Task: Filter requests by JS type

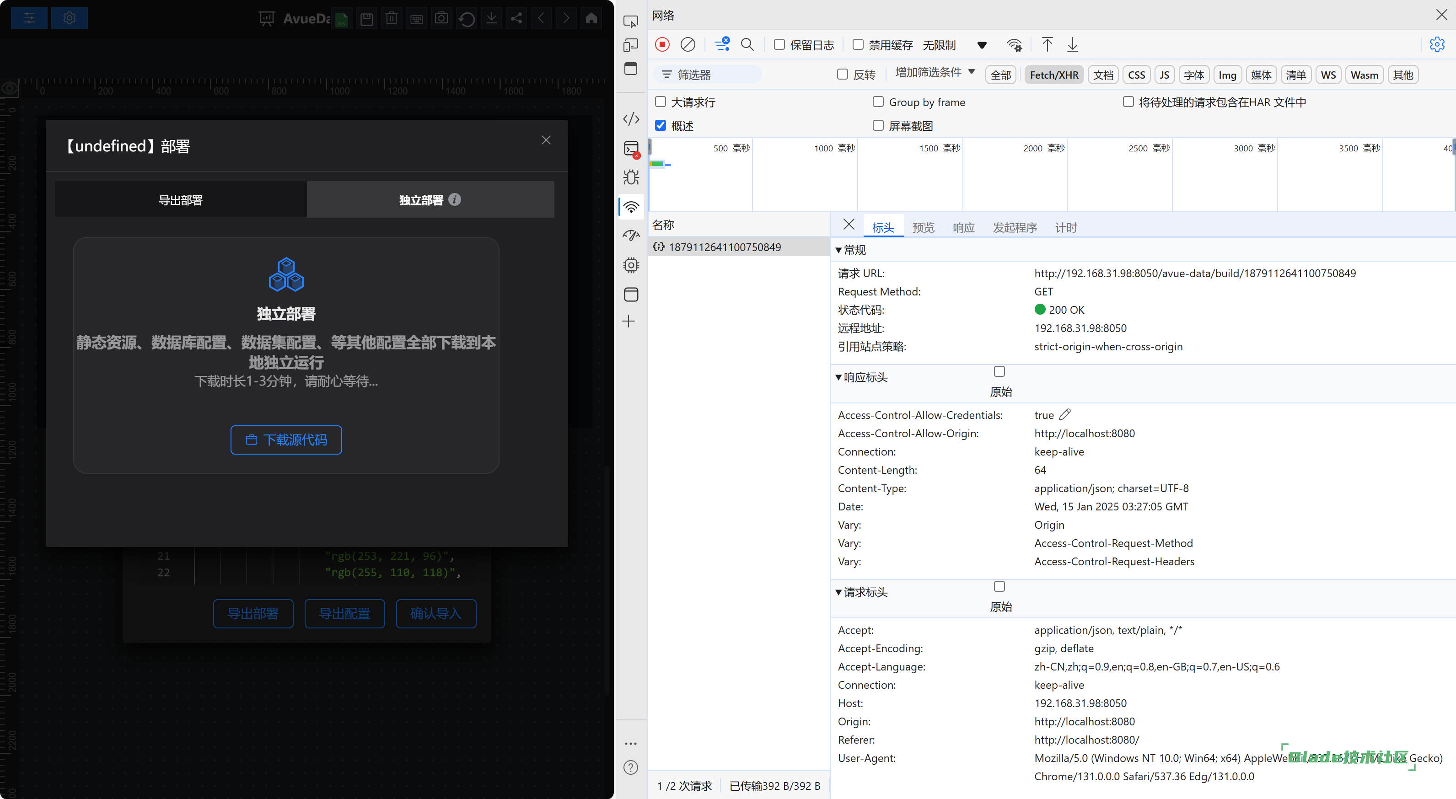Action: tap(1164, 75)
